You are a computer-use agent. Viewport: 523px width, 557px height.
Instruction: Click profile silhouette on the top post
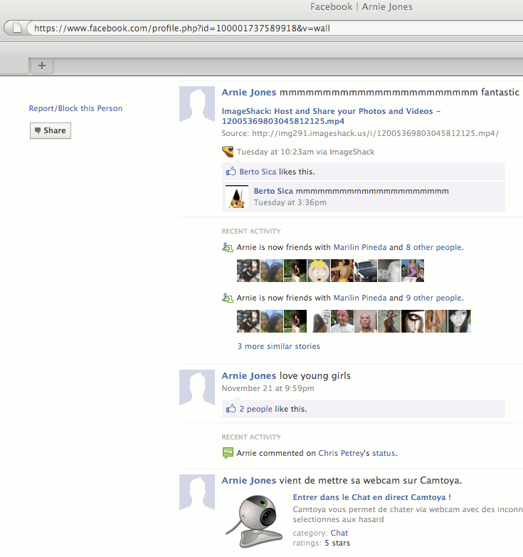197,104
